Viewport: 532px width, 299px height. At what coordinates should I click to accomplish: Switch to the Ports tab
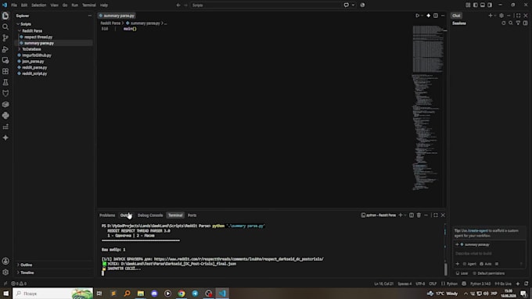click(192, 215)
